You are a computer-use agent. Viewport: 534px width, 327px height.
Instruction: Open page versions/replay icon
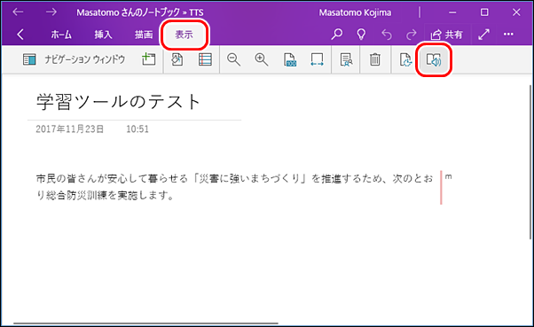[405, 59]
